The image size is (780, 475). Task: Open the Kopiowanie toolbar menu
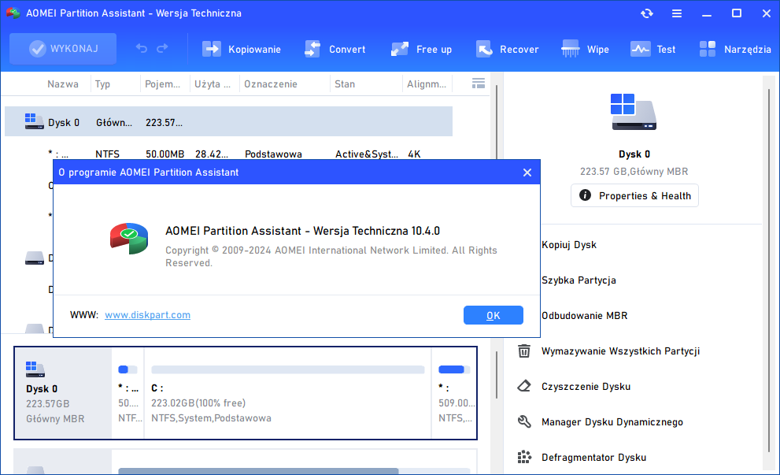pyautogui.click(x=242, y=50)
